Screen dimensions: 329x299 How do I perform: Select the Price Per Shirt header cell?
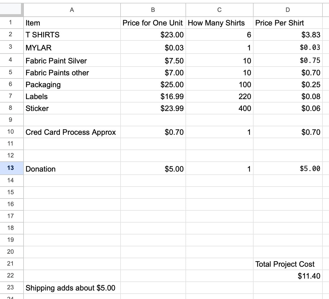pyautogui.click(x=288, y=23)
